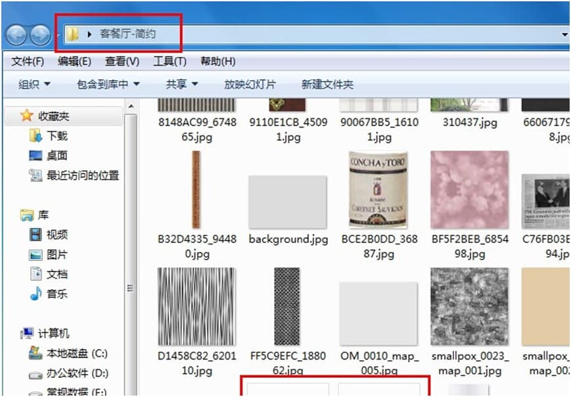
Task: Click the 办公软件 (D:) drive icon
Action: pos(35,374)
